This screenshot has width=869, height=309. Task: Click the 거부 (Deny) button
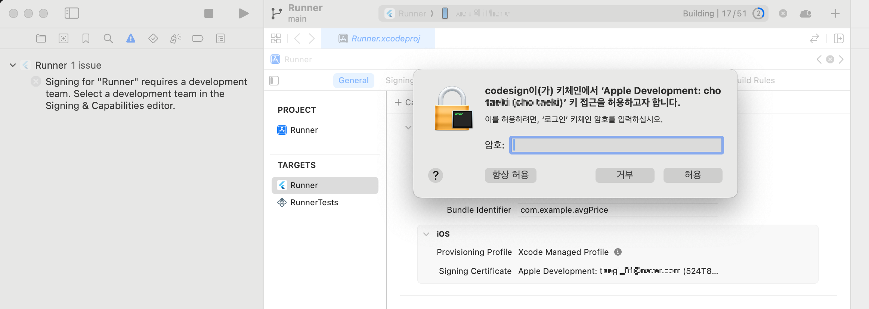point(625,175)
